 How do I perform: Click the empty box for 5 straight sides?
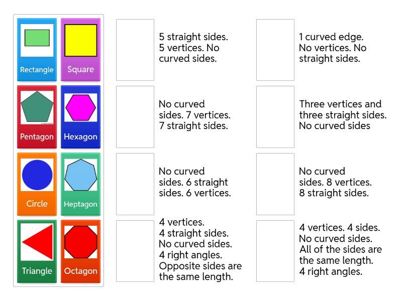click(135, 50)
